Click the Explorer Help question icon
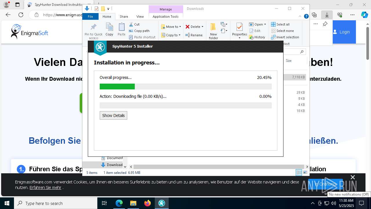This screenshot has width=371, height=209. [306, 17]
